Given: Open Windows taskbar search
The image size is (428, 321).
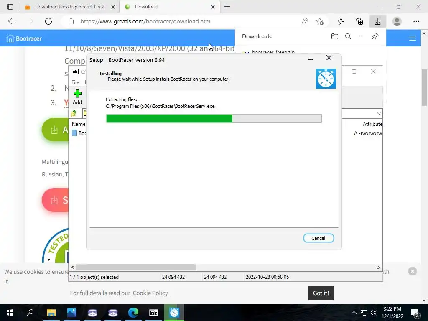Looking at the screenshot, I should pos(30,313).
